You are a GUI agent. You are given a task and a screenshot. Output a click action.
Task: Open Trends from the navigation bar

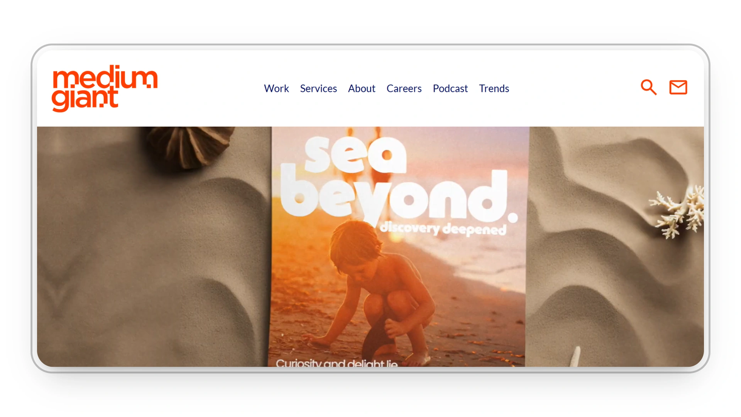pos(494,88)
